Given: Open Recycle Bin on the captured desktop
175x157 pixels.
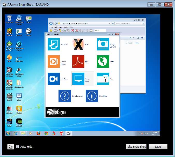Looking at the screenshot, I should point(9,19).
